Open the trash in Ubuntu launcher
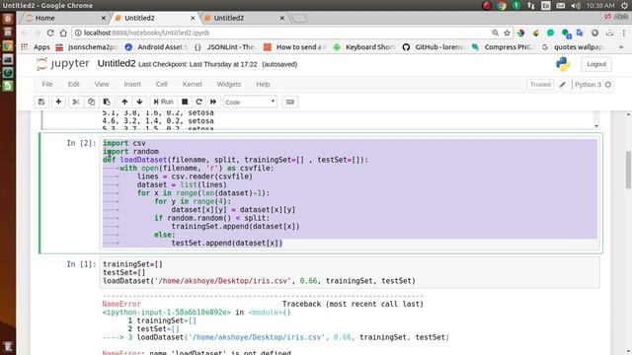 coord(8,346)
